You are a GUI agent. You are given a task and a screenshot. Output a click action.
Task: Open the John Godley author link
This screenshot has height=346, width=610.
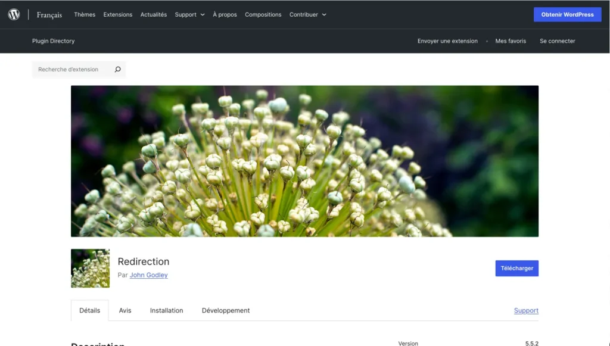click(148, 275)
